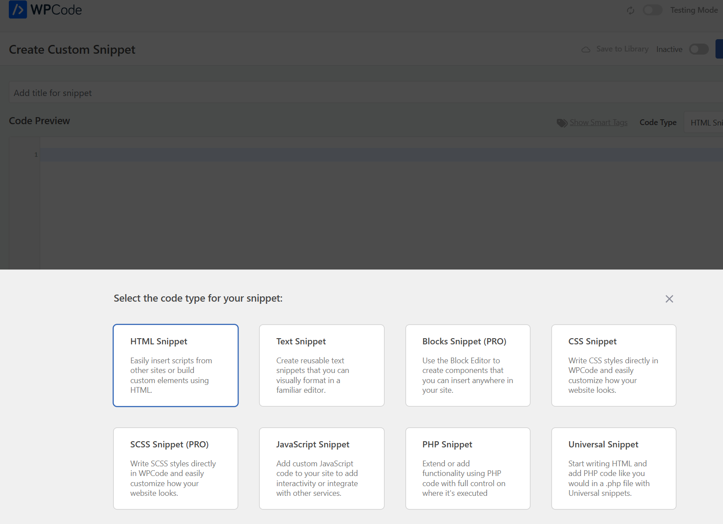This screenshot has width=723, height=524.
Task: Click the Testing Mode label
Action: [x=694, y=10]
